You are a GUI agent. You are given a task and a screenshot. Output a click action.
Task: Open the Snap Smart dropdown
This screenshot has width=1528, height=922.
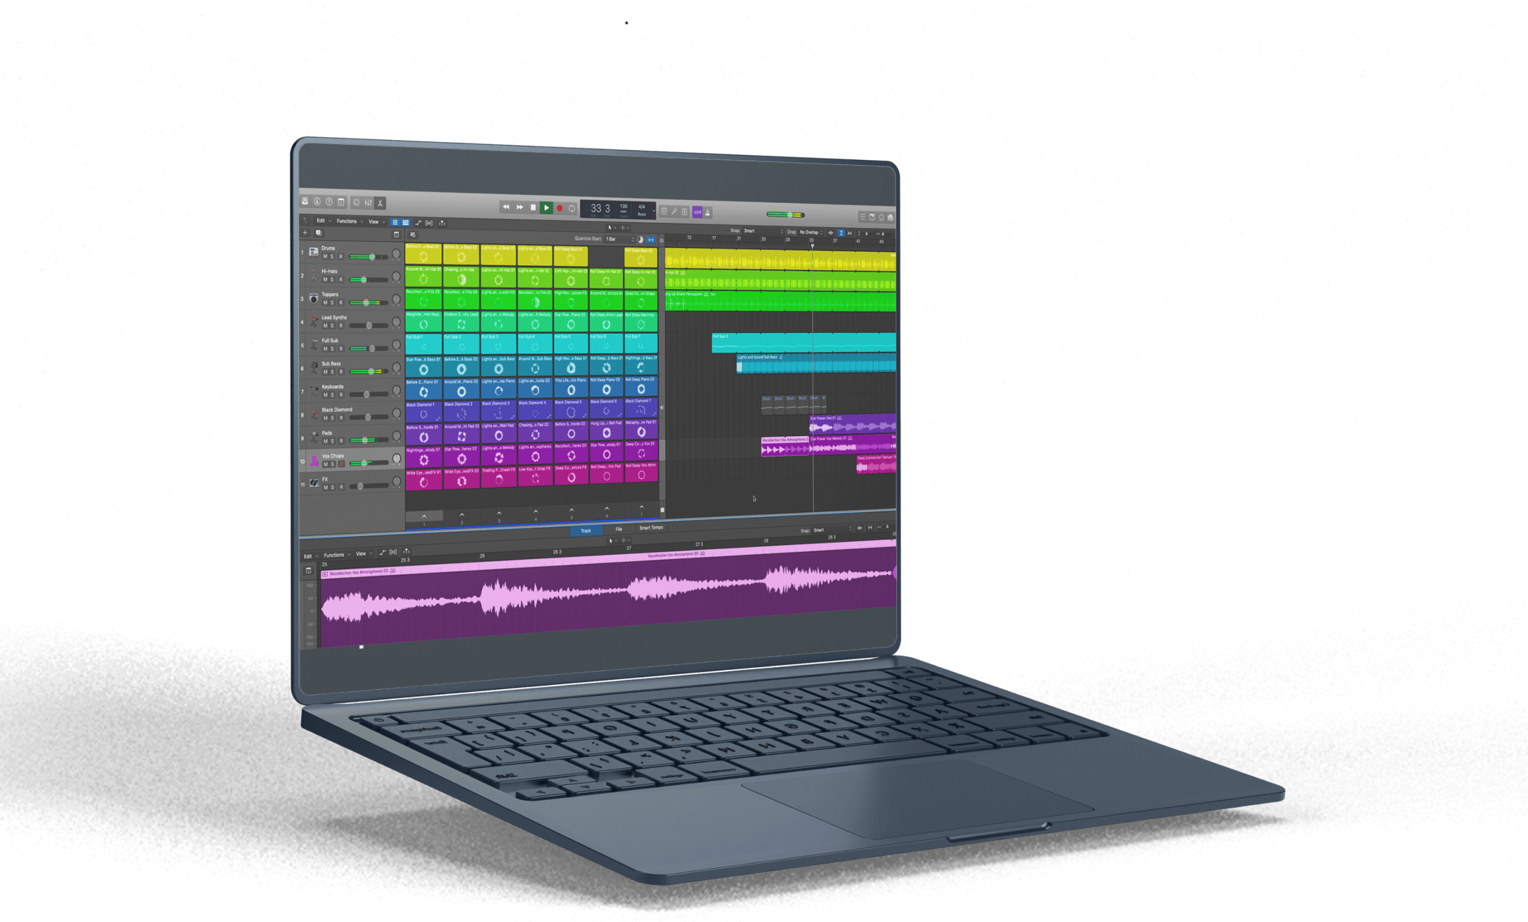pyautogui.click(x=763, y=230)
